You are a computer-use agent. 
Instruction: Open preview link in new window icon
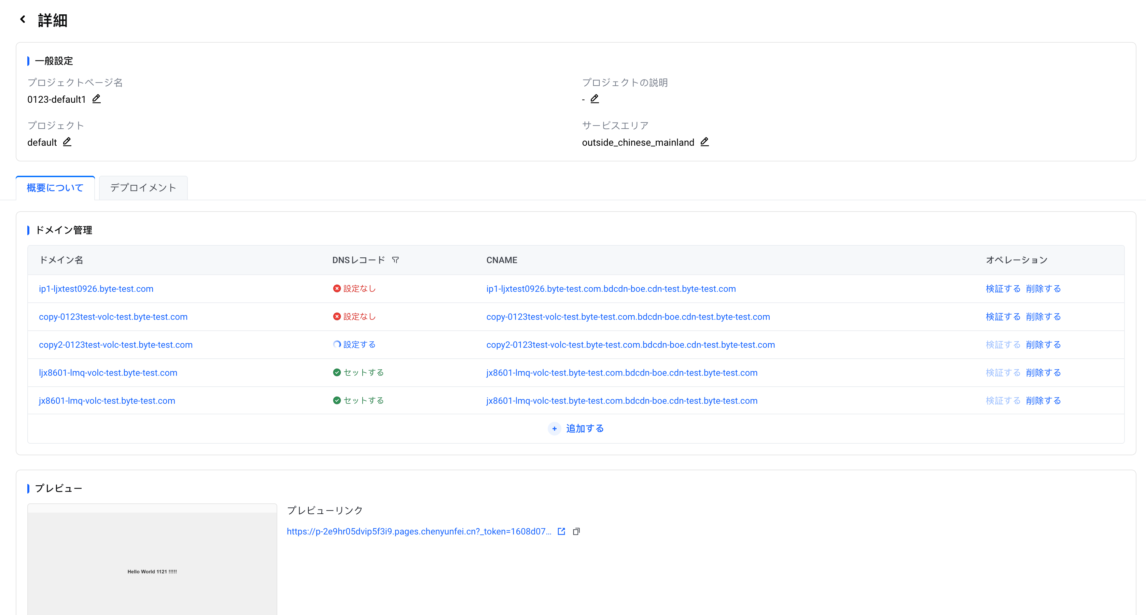tap(561, 531)
